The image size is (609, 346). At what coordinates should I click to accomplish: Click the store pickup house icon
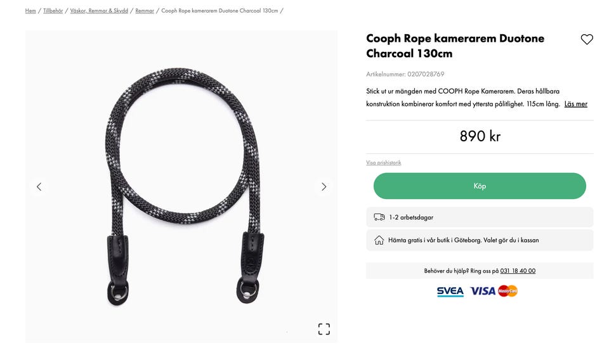[379, 240]
